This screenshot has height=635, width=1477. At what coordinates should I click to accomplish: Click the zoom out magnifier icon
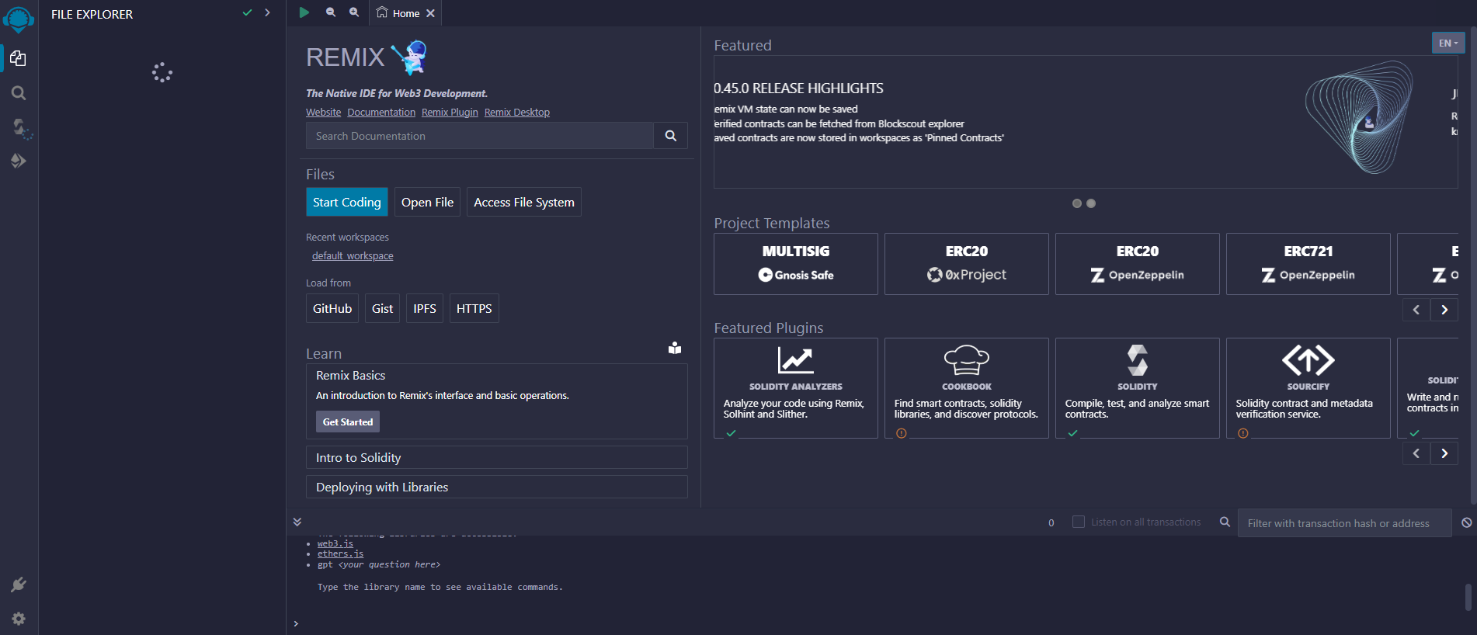click(331, 12)
